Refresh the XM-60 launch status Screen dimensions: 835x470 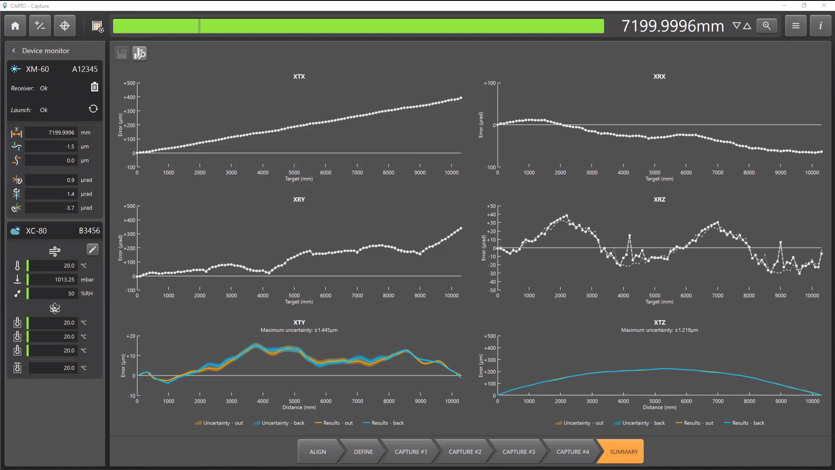pyautogui.click(x=93, y=109)
